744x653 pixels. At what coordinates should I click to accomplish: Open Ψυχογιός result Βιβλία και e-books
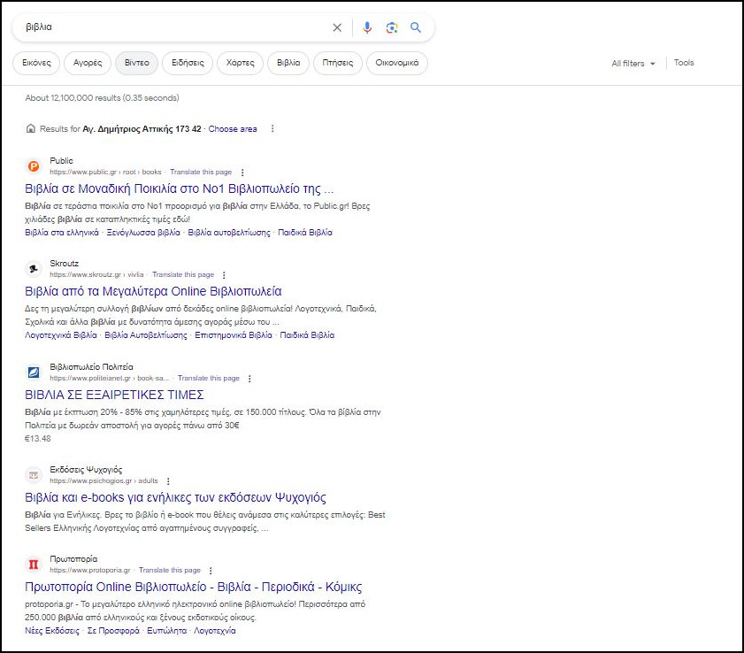click(x=175, y=497)
